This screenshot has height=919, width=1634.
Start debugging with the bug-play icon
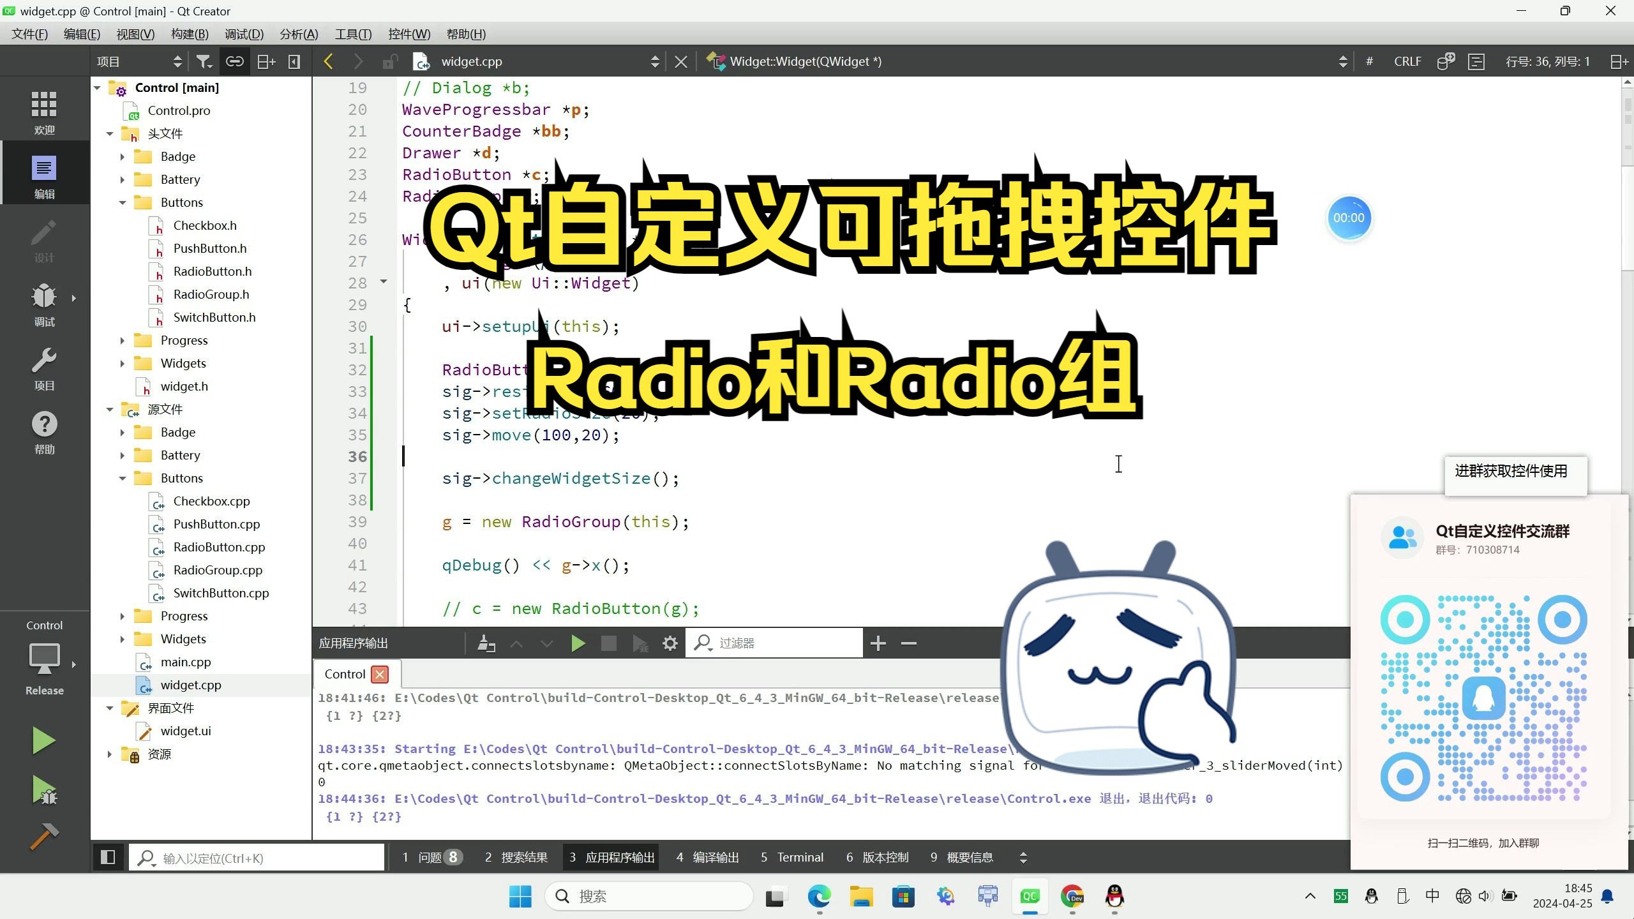[x=44, y=790]
